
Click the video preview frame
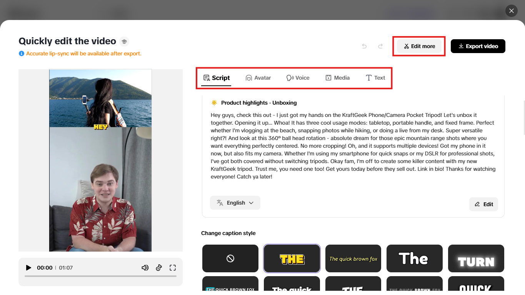100,160
